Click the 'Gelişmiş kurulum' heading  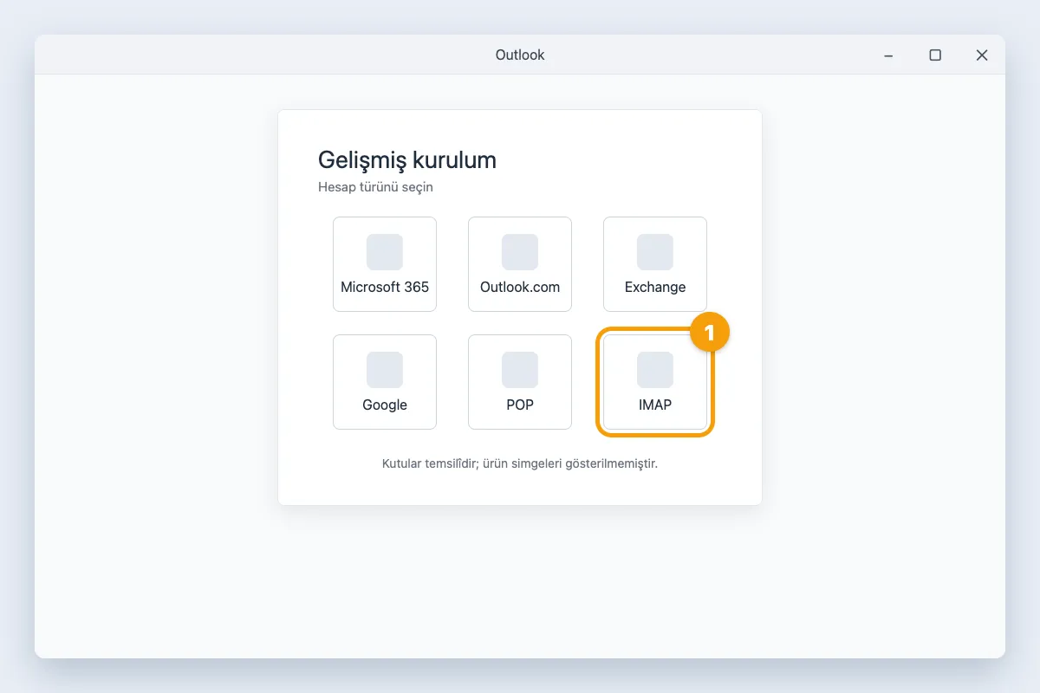(x=407, y=160)
